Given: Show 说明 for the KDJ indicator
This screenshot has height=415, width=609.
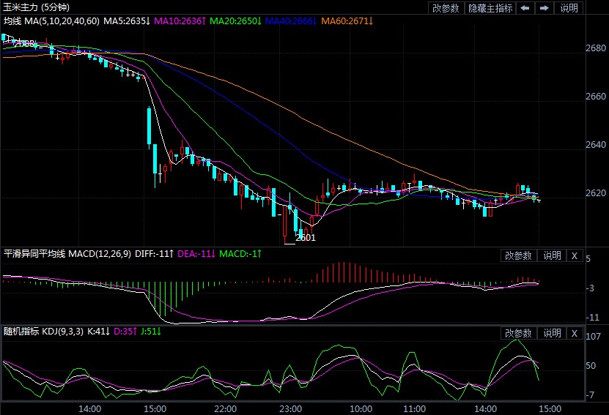Looking at the screenshot, I should click(x=551, y=333).
